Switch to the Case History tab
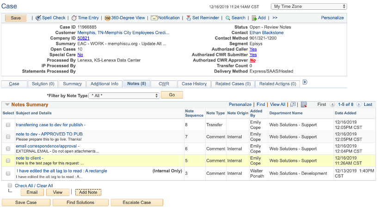The image size is (379, 209). pyautogui.click(x=194, y=84)
